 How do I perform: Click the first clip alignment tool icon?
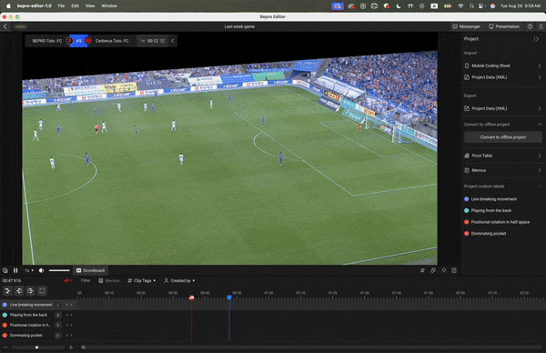click(7, 291)
